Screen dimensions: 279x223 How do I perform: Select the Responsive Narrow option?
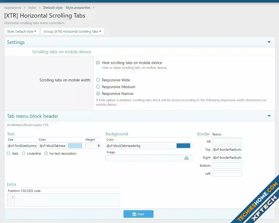tap(98, 94)
